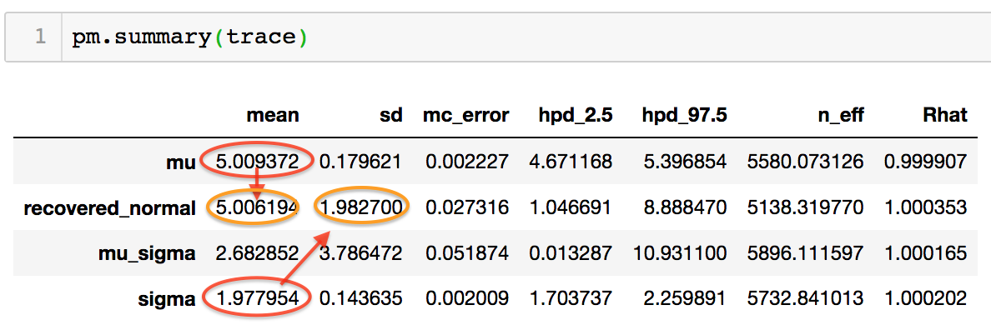Click the mu row label
Screen dimensions: 991x335
coord(179,161)
